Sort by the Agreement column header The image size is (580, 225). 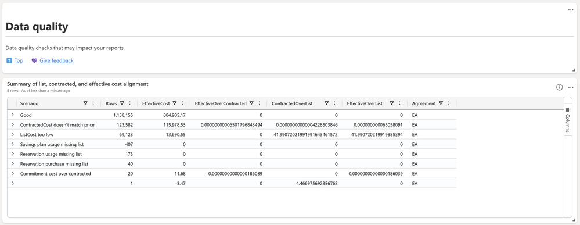tap(424, 104)
